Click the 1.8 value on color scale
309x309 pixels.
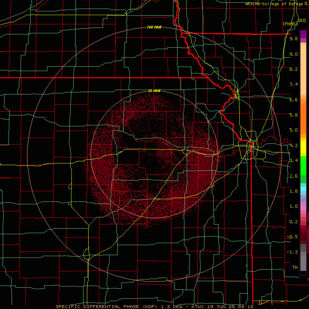coord(294,191)
